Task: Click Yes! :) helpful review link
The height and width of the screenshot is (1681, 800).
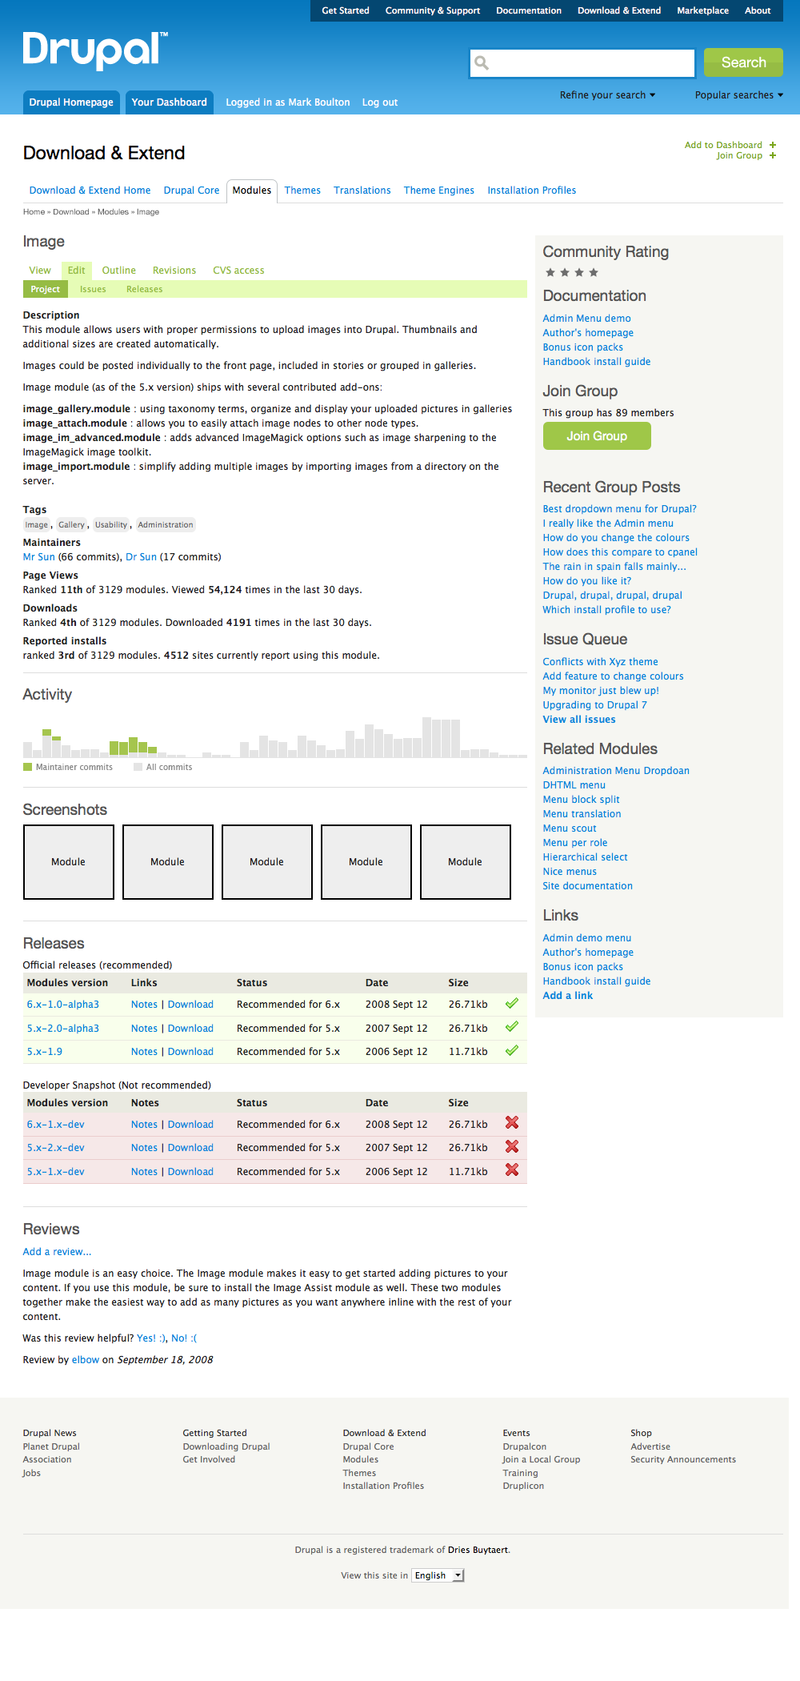Action: coord(151,1338)
